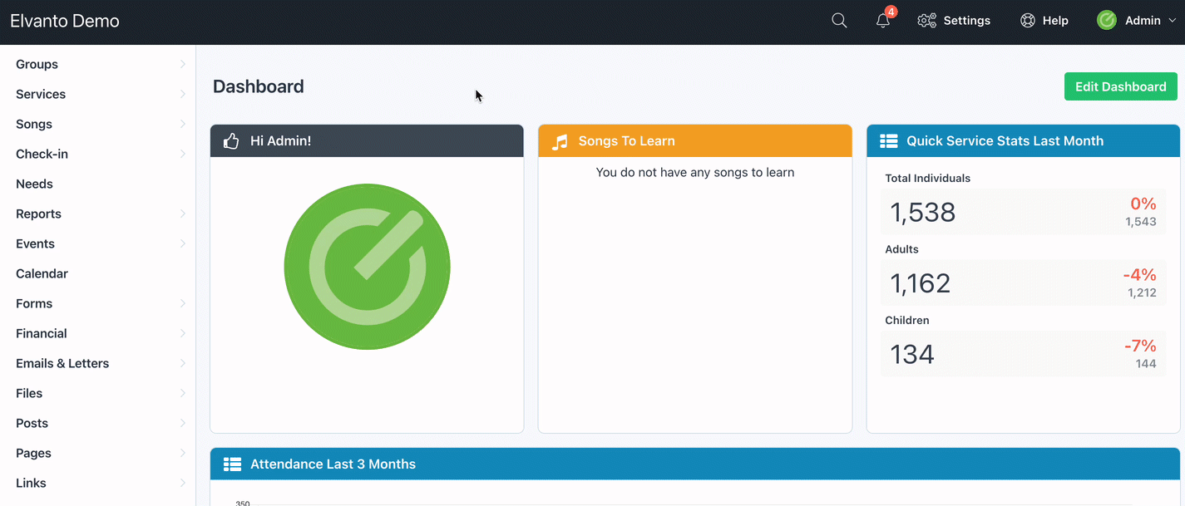This screenshot has width=1185, height=506.
Task: Click the Settings gear icon
Action: (x=926, y=21)
